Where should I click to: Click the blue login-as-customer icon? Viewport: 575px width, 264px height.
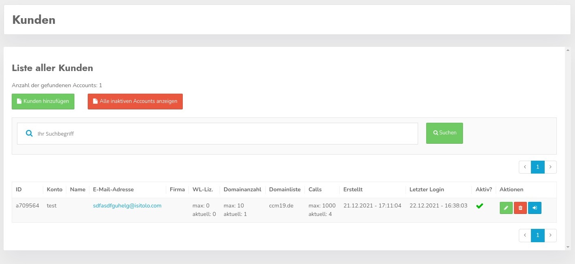[x=535, y=208]
